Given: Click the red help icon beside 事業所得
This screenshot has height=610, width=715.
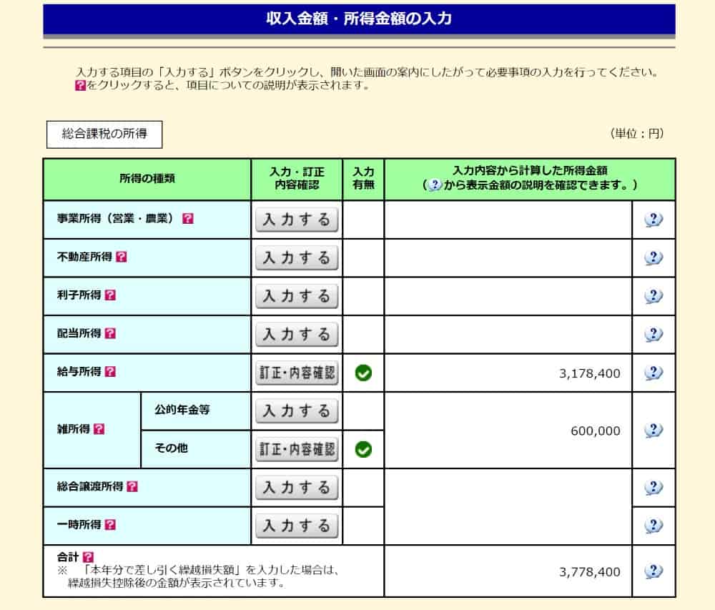Looking at the screenshot, I should (x=187, y=219).
